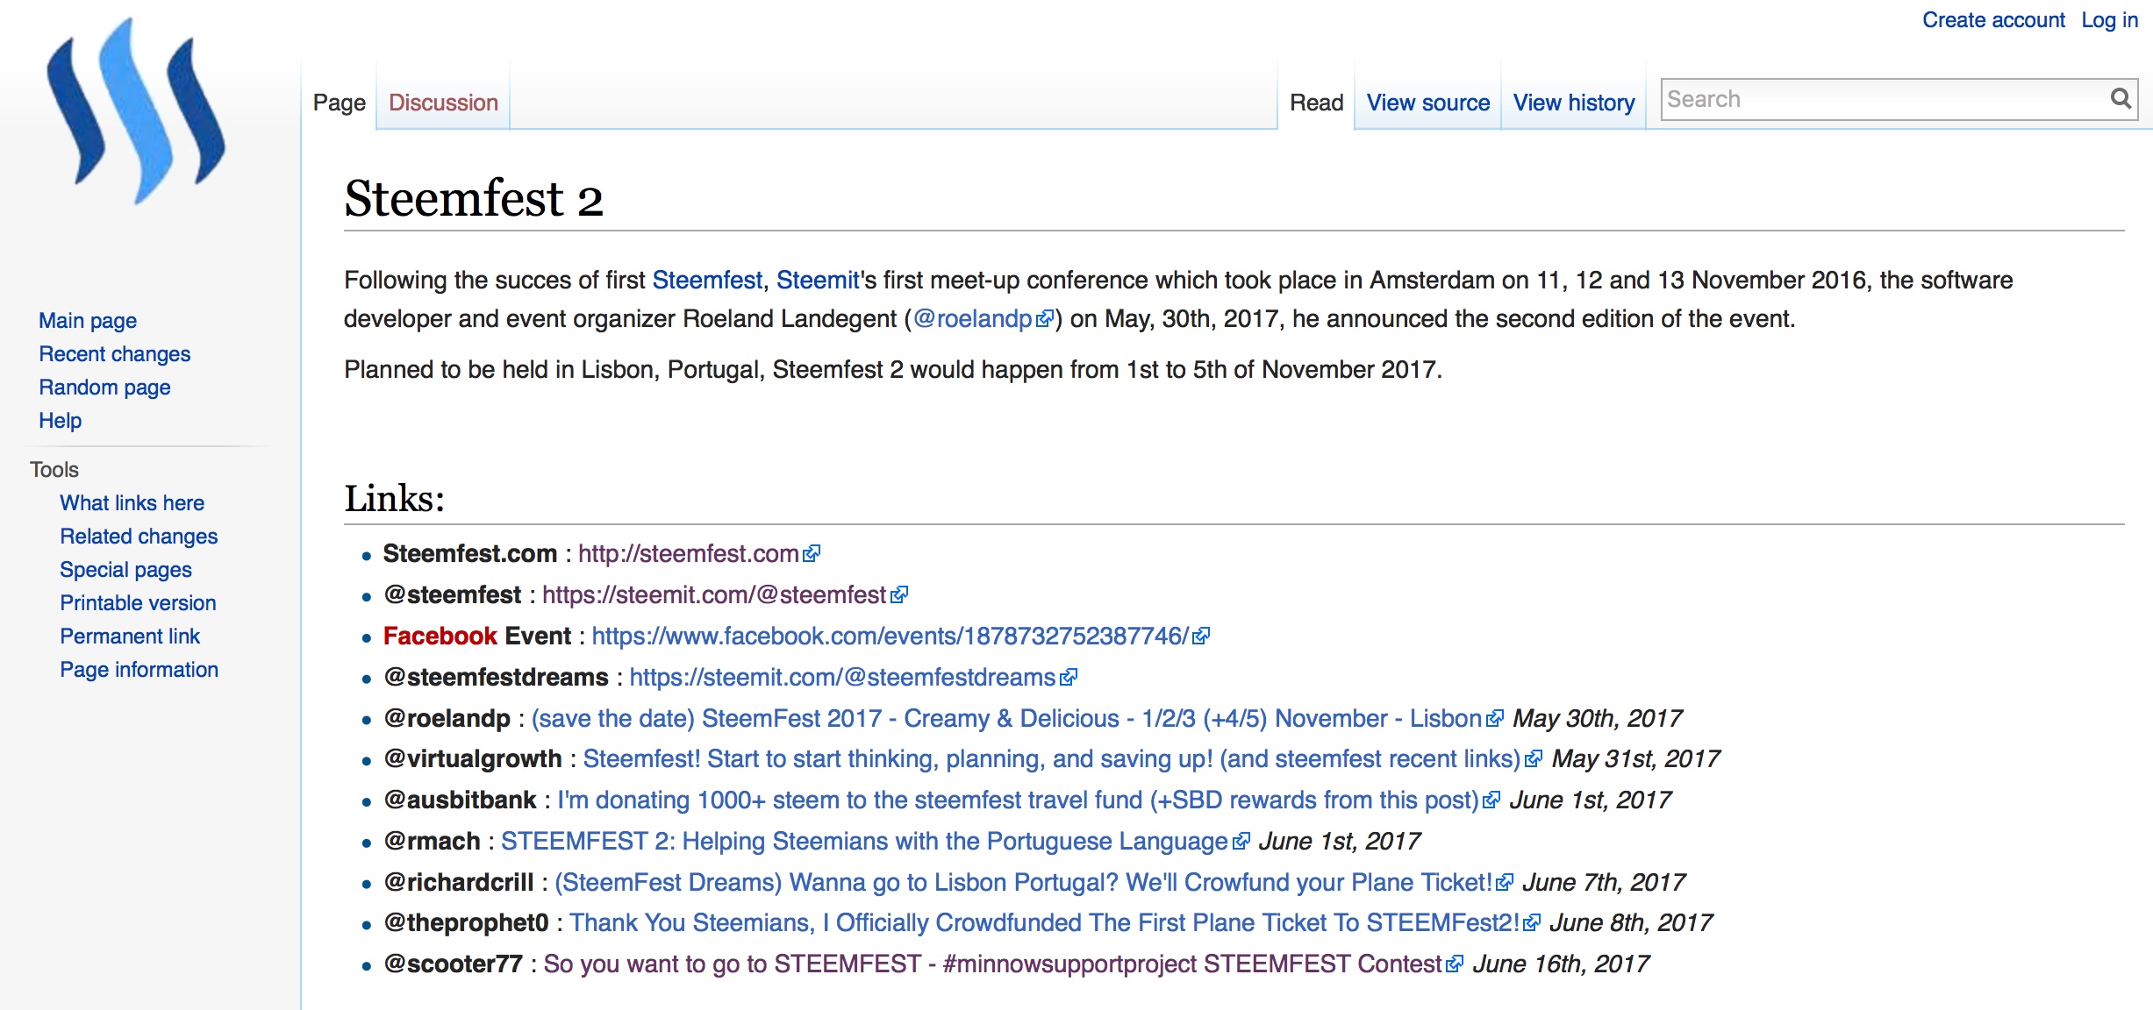
Task: Open scooter77's STEEMFEST Contest post link
Action: coord(993,964)
